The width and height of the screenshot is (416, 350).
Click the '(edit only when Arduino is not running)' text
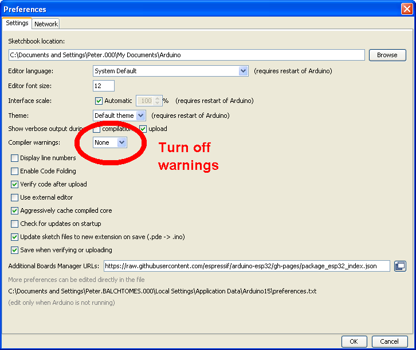pyautogui.click(x=61, y=303)
